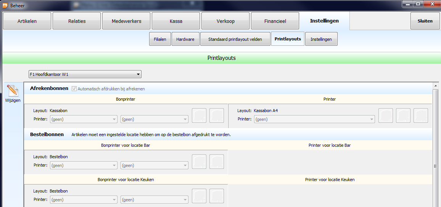Click Bonprinter voor locatie Bar header
441x207 pixels.
coord(126,145)
